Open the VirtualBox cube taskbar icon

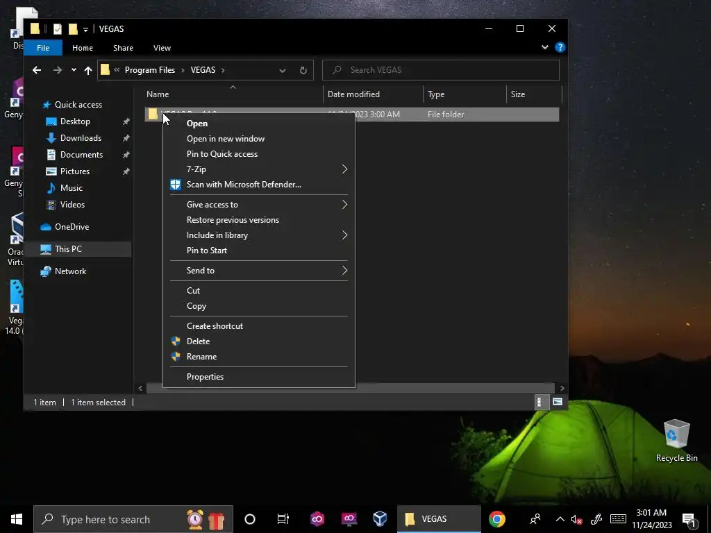[380, 519]
